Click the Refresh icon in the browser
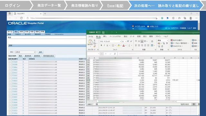This screenshot has width=206, height=116. tap(21, 18)
